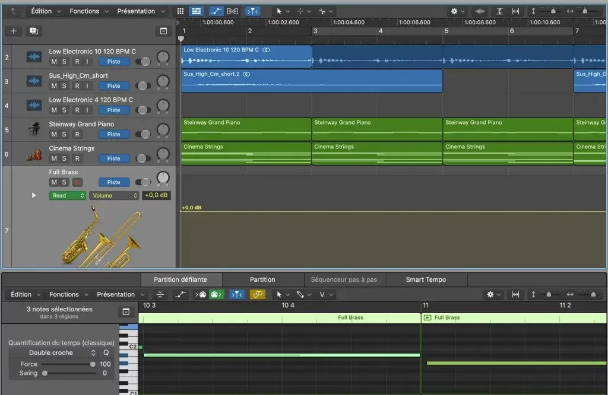Click the add new track plus button

[14, 31]
